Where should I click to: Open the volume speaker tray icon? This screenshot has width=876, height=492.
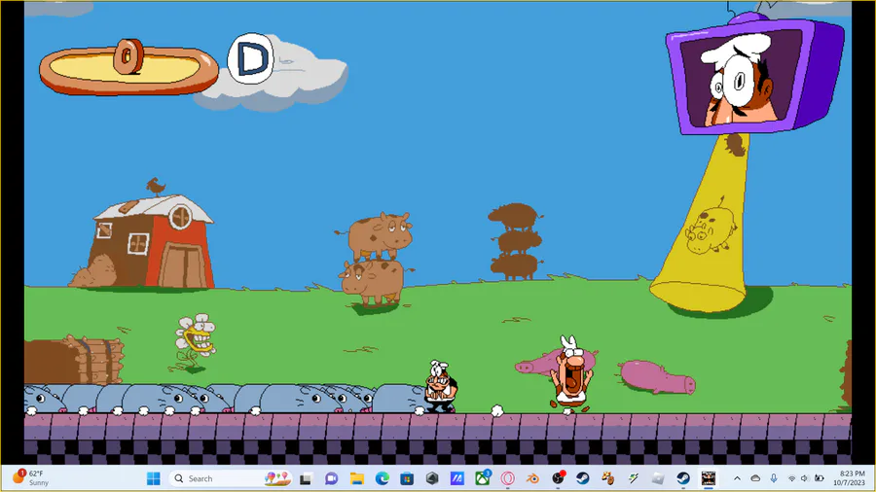coord(805,478)
